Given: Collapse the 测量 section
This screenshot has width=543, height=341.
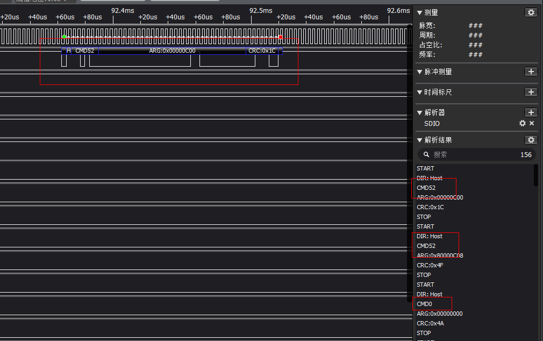Looking at the screenshot, I should [420, 13].
